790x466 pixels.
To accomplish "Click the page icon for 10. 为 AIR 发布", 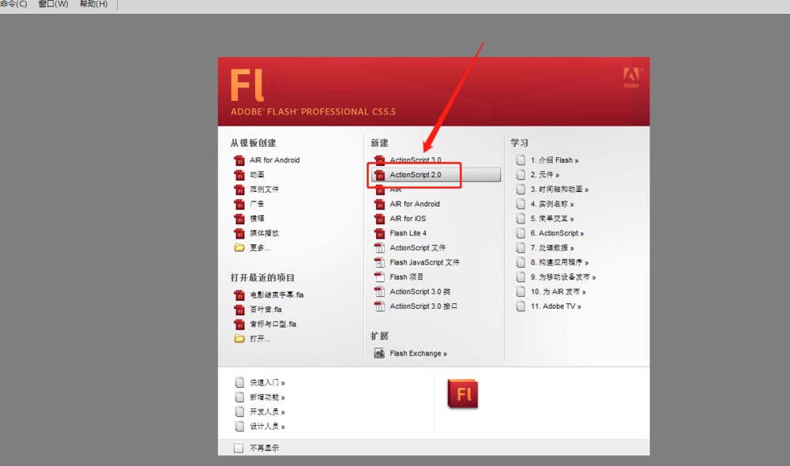I will pos(521,291).
